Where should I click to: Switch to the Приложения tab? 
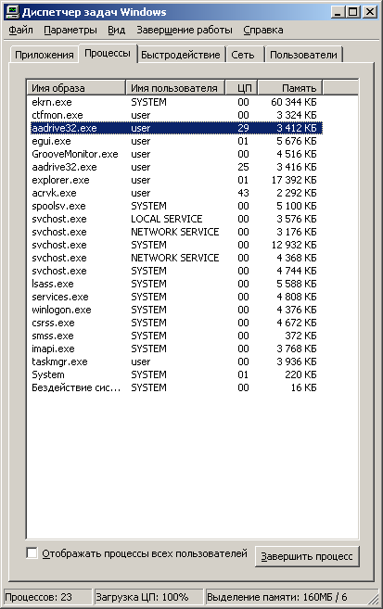45,55
